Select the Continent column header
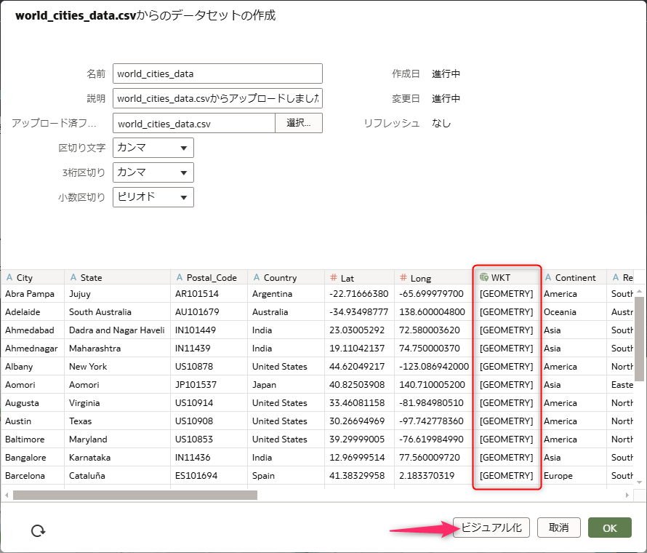647x553 pixels. point(573,277)
